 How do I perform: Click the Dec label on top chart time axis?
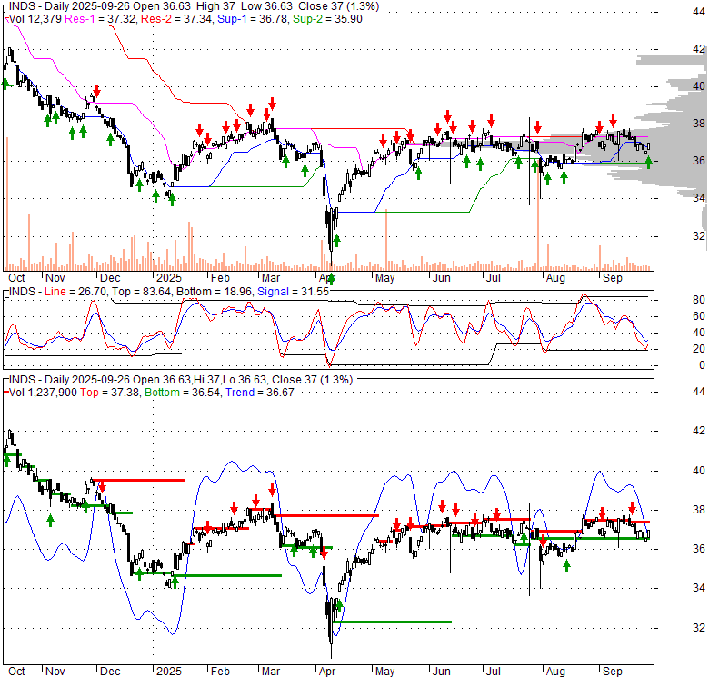(110, 278)
